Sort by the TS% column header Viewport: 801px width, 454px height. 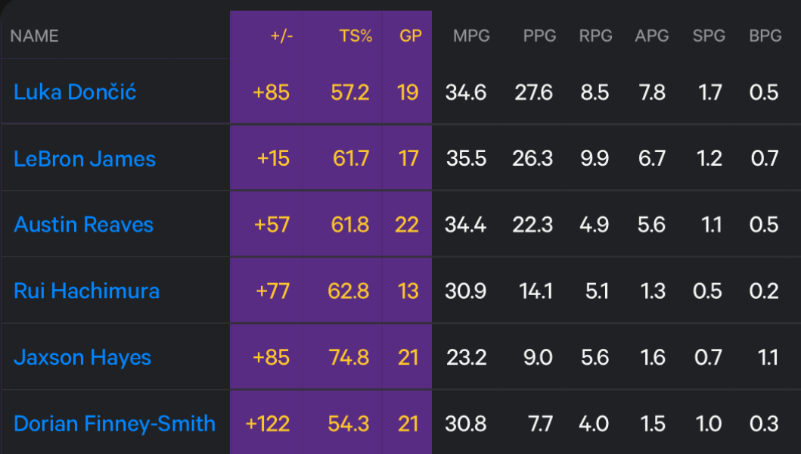pyautogui.click(x=355, y=36)
